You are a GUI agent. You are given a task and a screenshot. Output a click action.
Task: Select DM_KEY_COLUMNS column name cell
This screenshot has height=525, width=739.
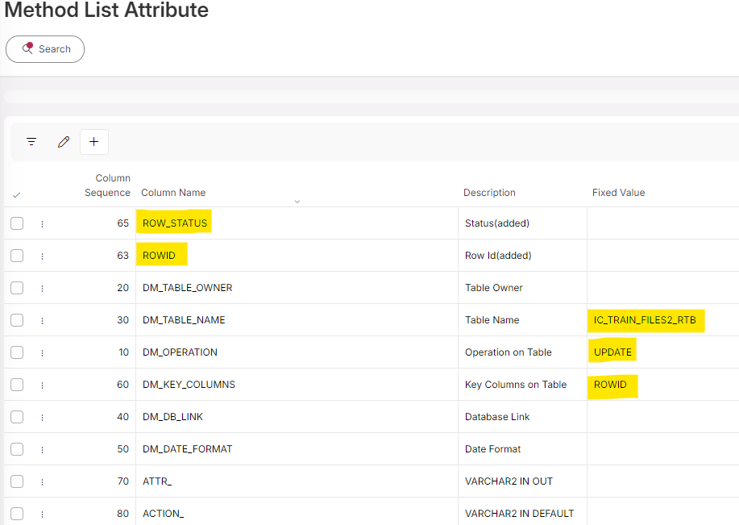297,385
